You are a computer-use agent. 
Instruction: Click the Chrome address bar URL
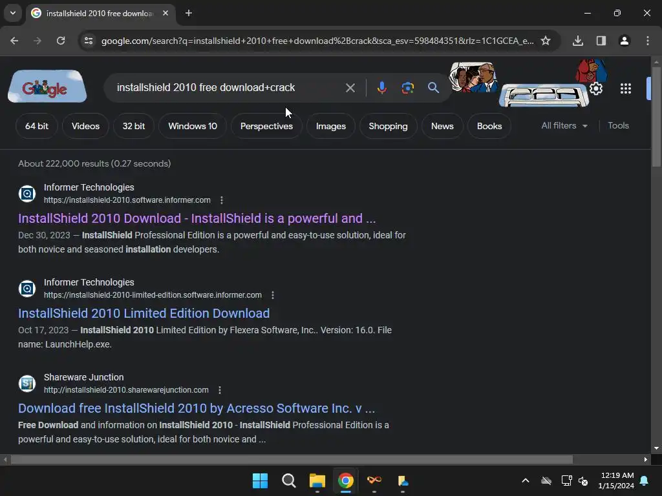(317, 41)
